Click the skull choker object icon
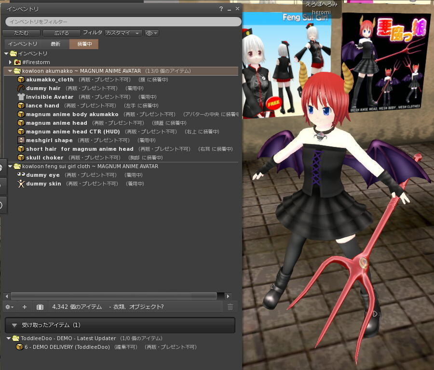This screenshot has width=434, height=370. [x=21, y=158]
